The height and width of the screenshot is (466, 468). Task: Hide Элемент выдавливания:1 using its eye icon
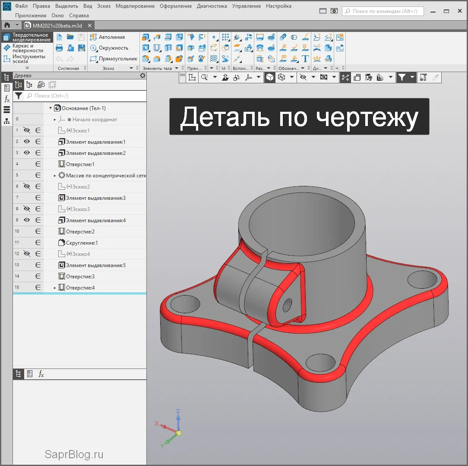click(x=27, y=142)
